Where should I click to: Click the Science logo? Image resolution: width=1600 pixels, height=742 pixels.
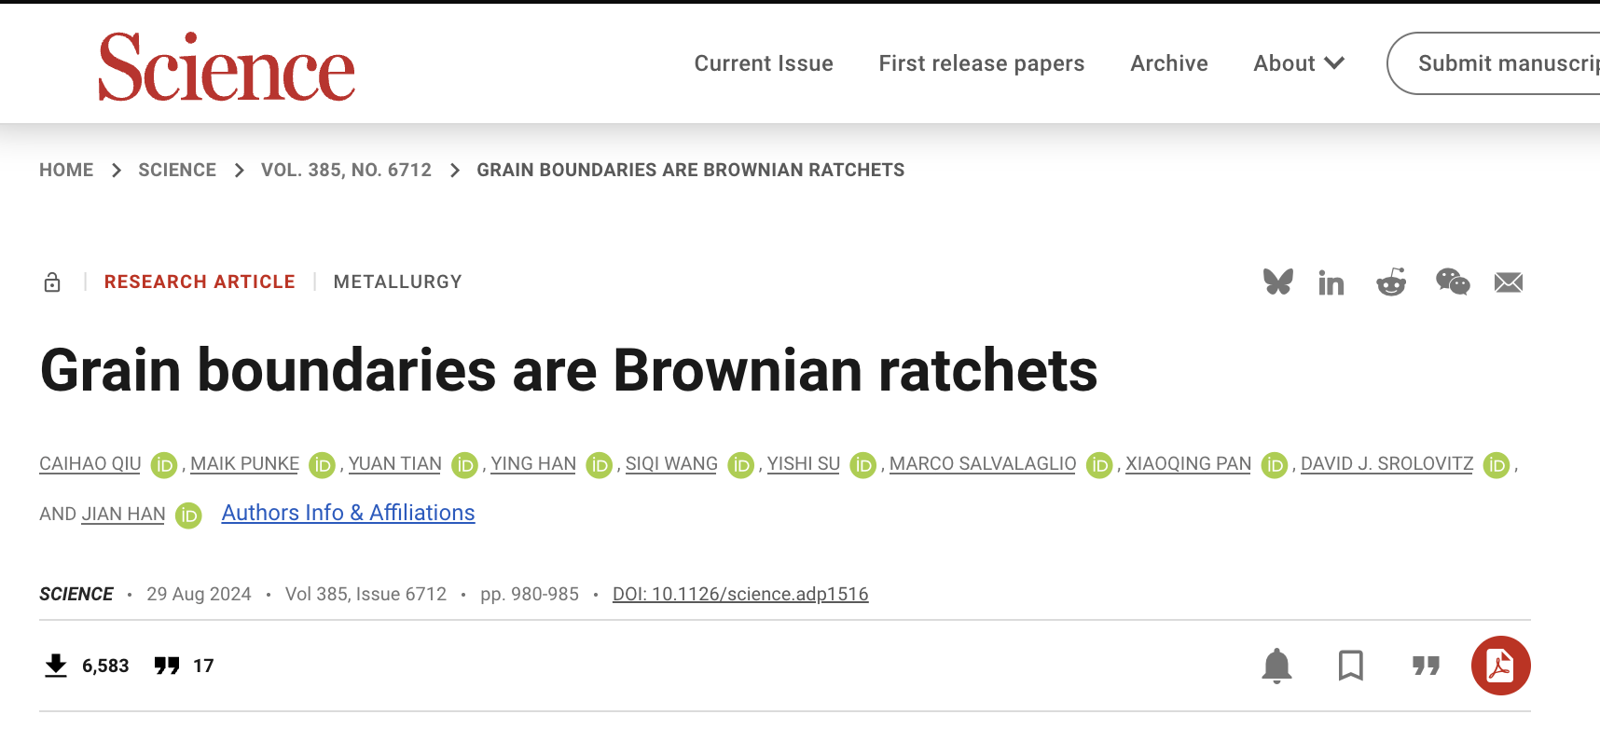227,66
